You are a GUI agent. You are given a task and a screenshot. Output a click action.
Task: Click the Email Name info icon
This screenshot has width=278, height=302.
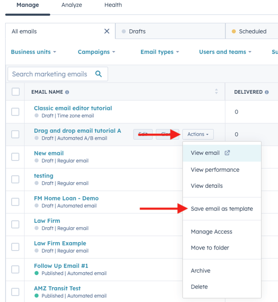(x=67, y=92)
